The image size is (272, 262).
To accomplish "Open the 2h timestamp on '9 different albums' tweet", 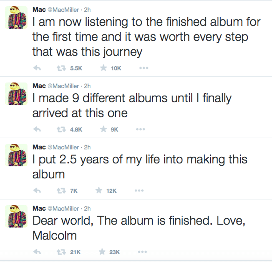I will click(x=87, y=86).
